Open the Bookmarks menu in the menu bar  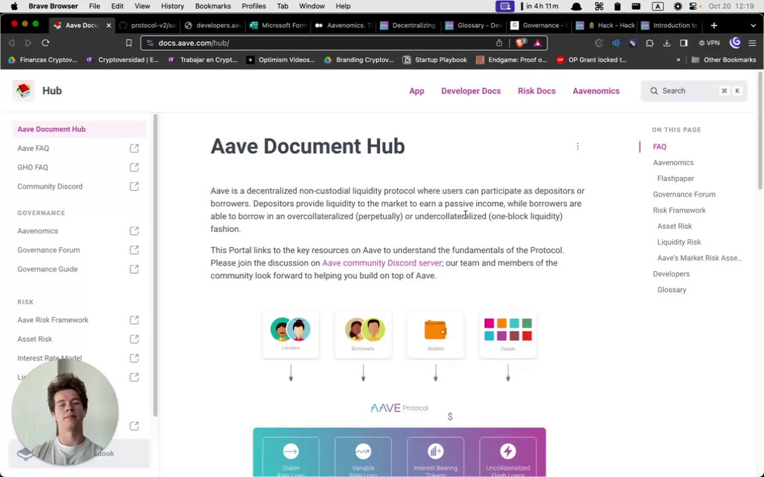point(212,7)
